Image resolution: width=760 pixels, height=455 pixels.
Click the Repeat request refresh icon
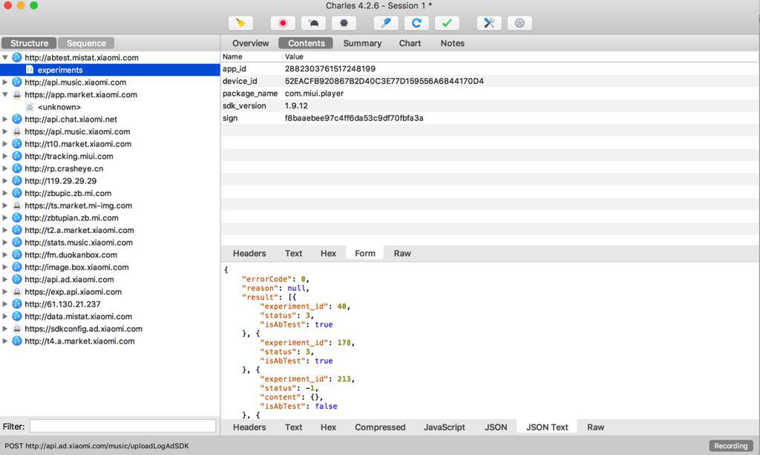pyautogui.click(x=416, y=23)
